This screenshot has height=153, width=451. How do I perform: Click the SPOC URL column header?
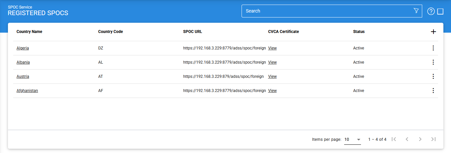tap(193, 32)
